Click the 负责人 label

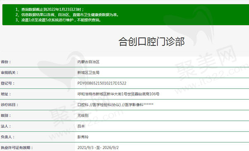pos(7,137)
